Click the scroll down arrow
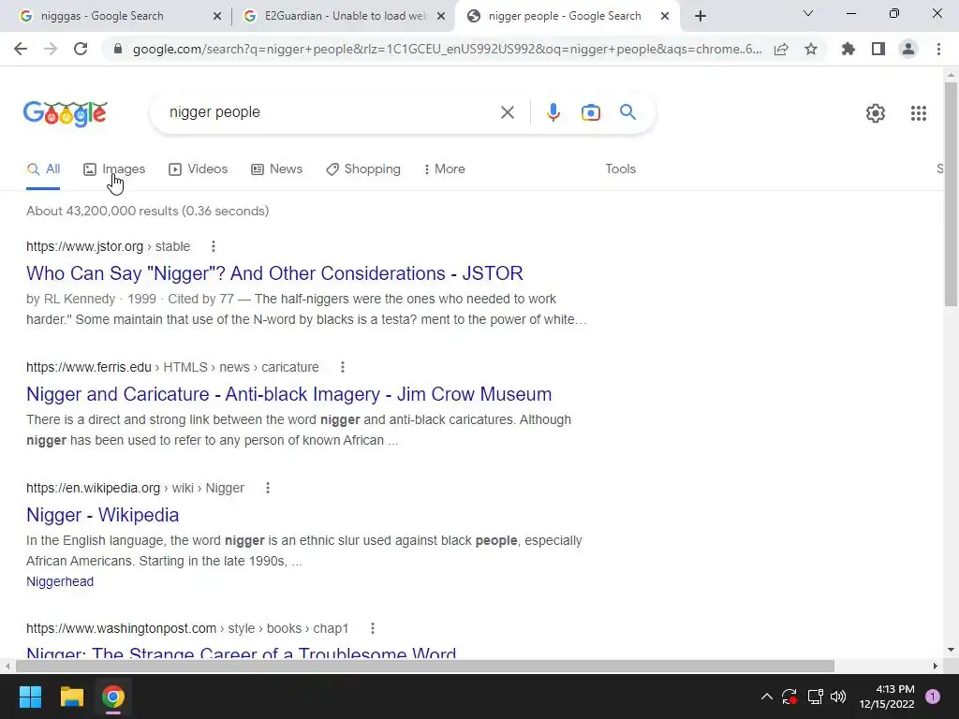 pyautogui.click(x=951, y=650)
